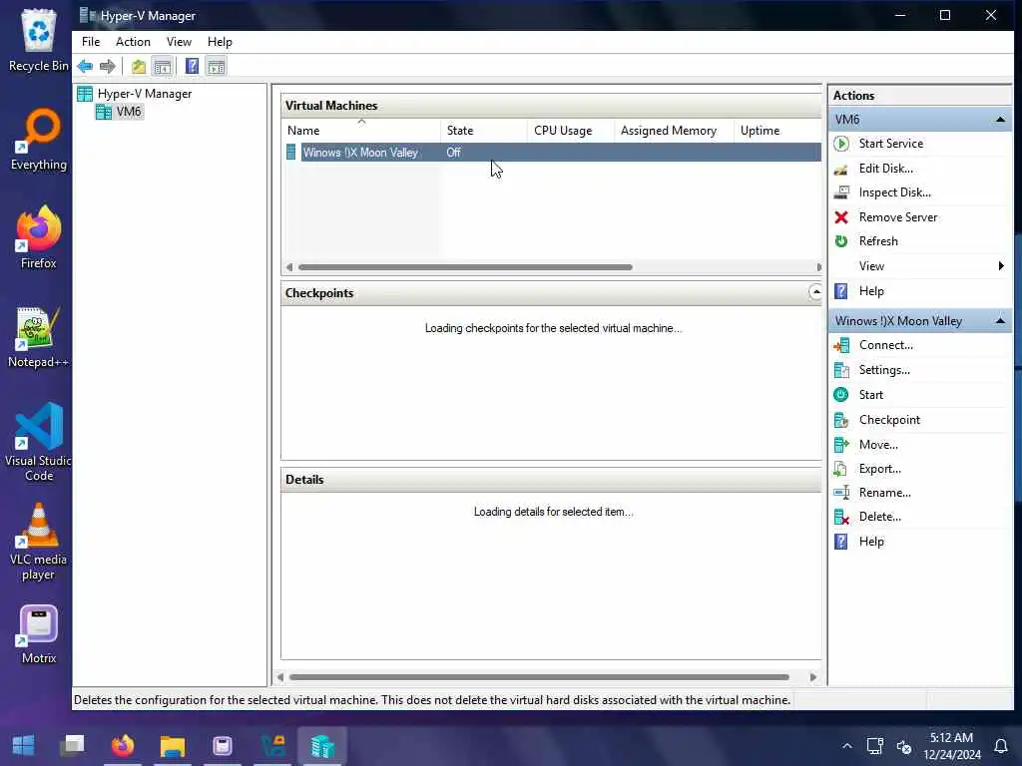Click the virtual machine row icon
This screenshot has width=1022, height=766.
point(290,153)
